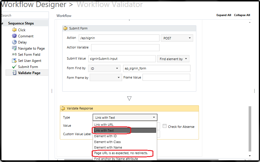Click the Search box in sidebar
The width and height of the screenshot is (260, 162).
25,15
